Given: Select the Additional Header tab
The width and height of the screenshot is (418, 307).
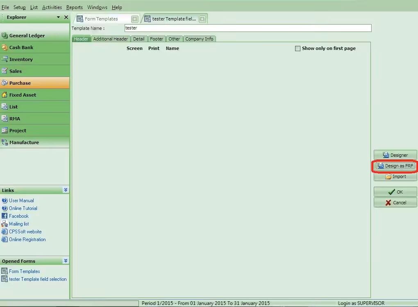Looking at the screenshot, I should 111,39.
